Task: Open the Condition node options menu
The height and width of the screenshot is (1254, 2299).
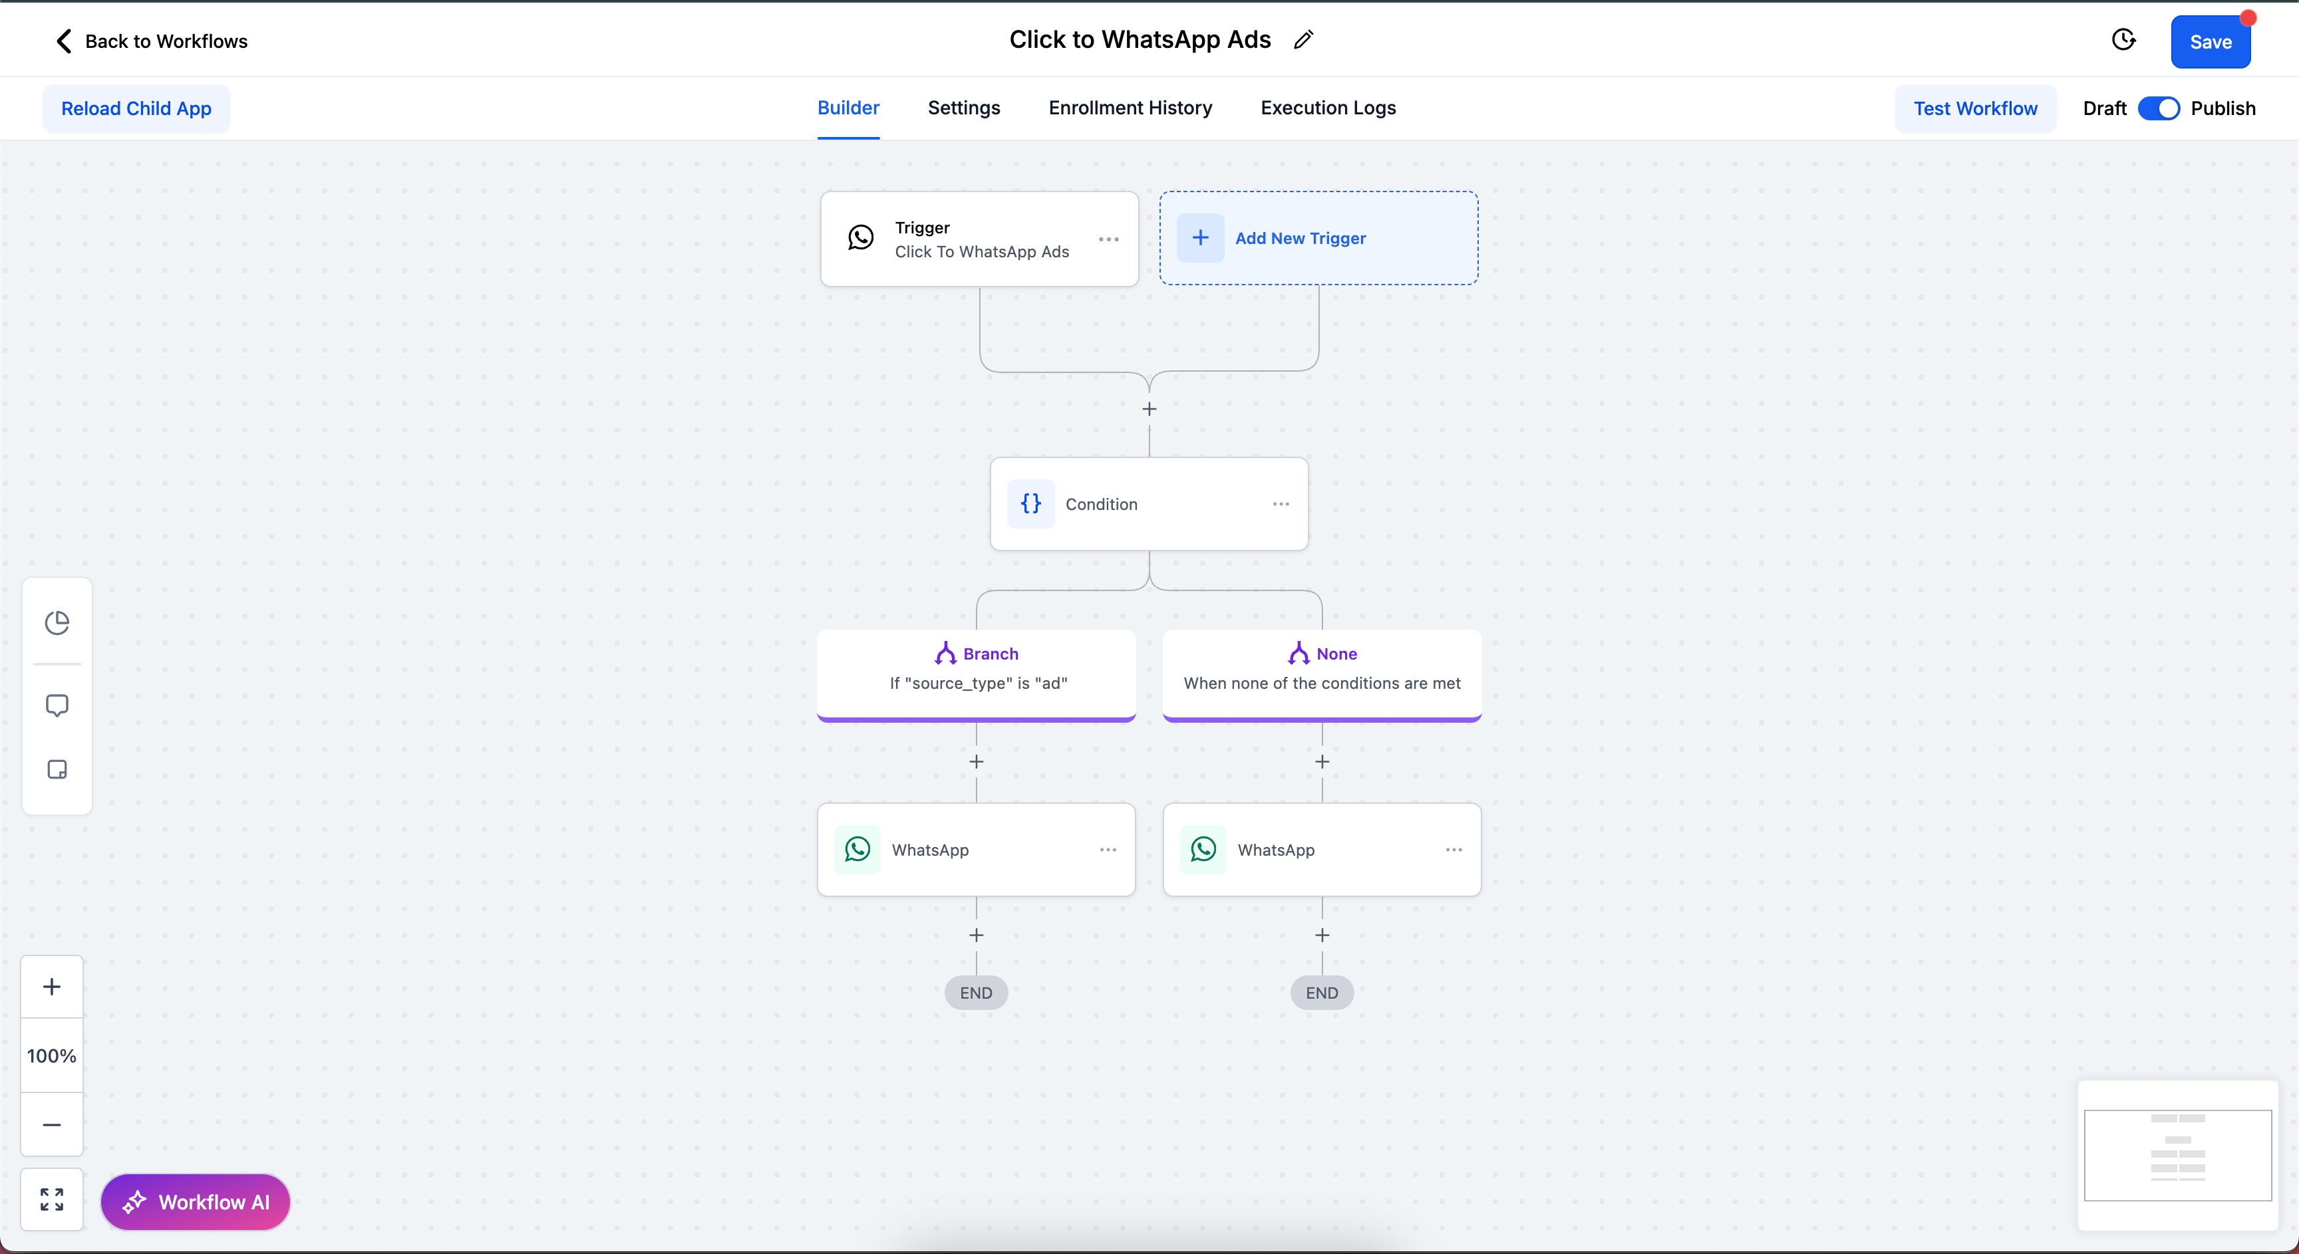Action: click(x=1281, y=504)
